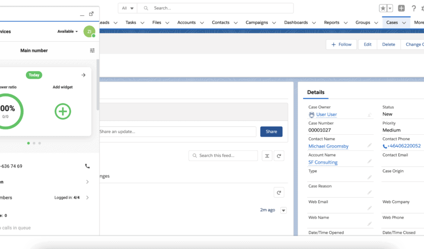Screen dimensions: 424x249
Task: Pop out the phone widget window
Action: [x=91, y=14]
